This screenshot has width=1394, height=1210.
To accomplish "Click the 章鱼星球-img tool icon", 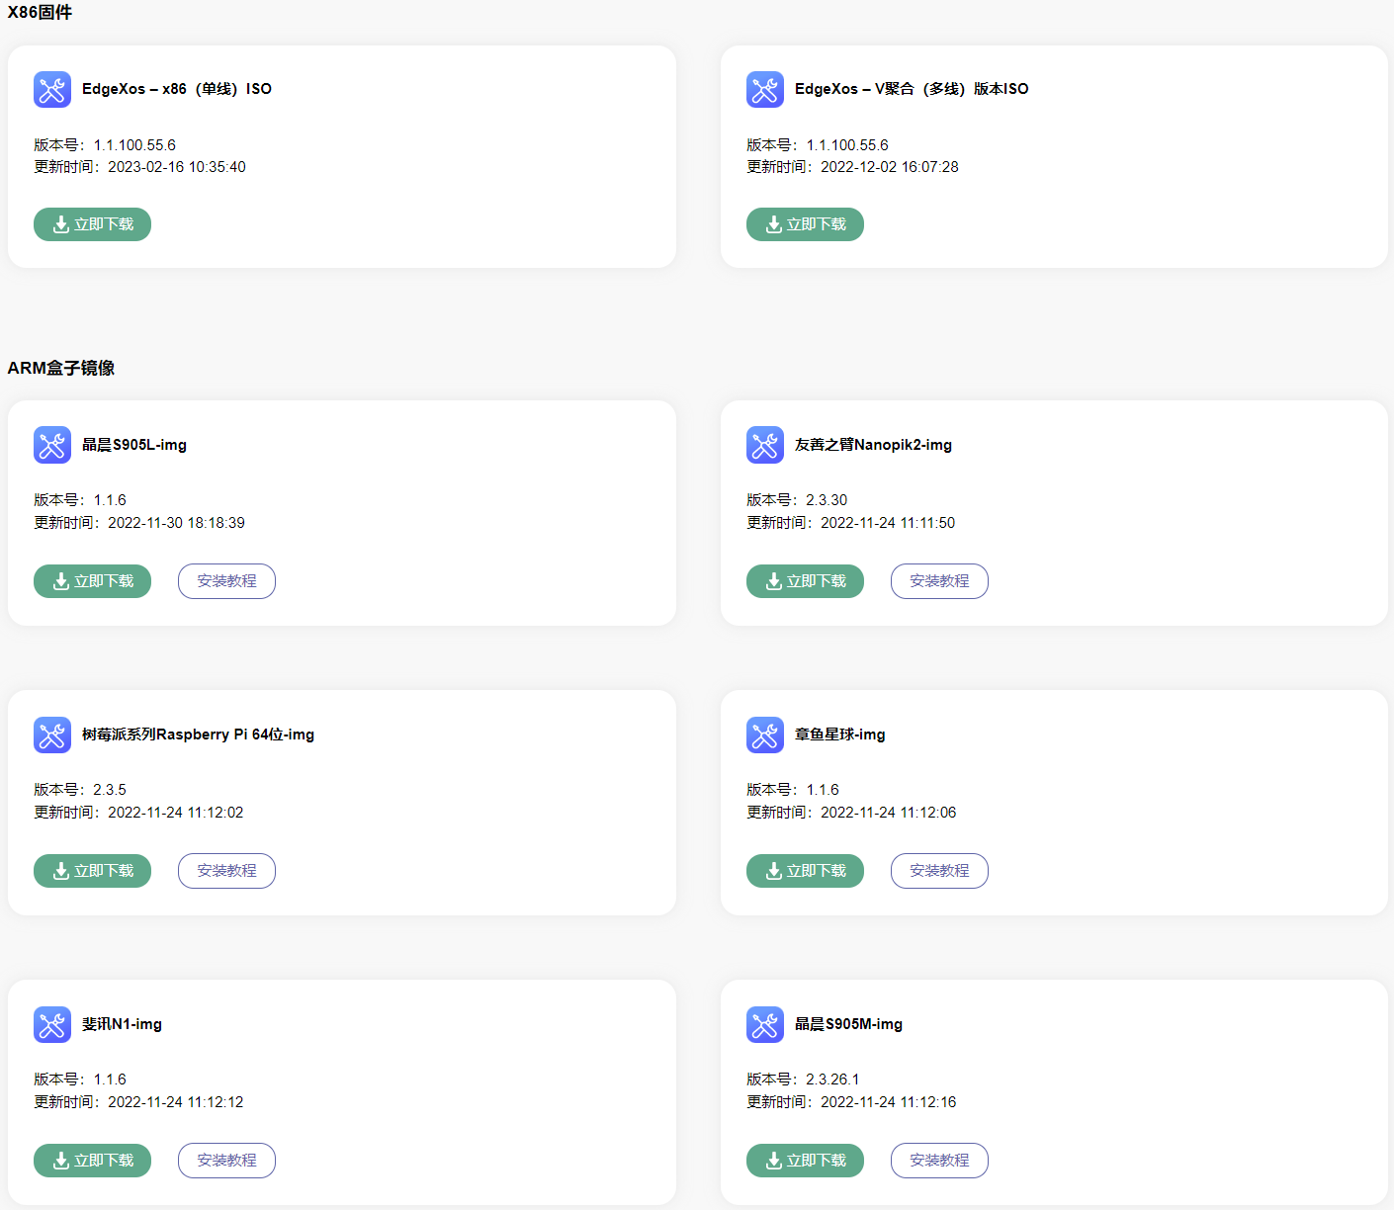I will point(765,735).
